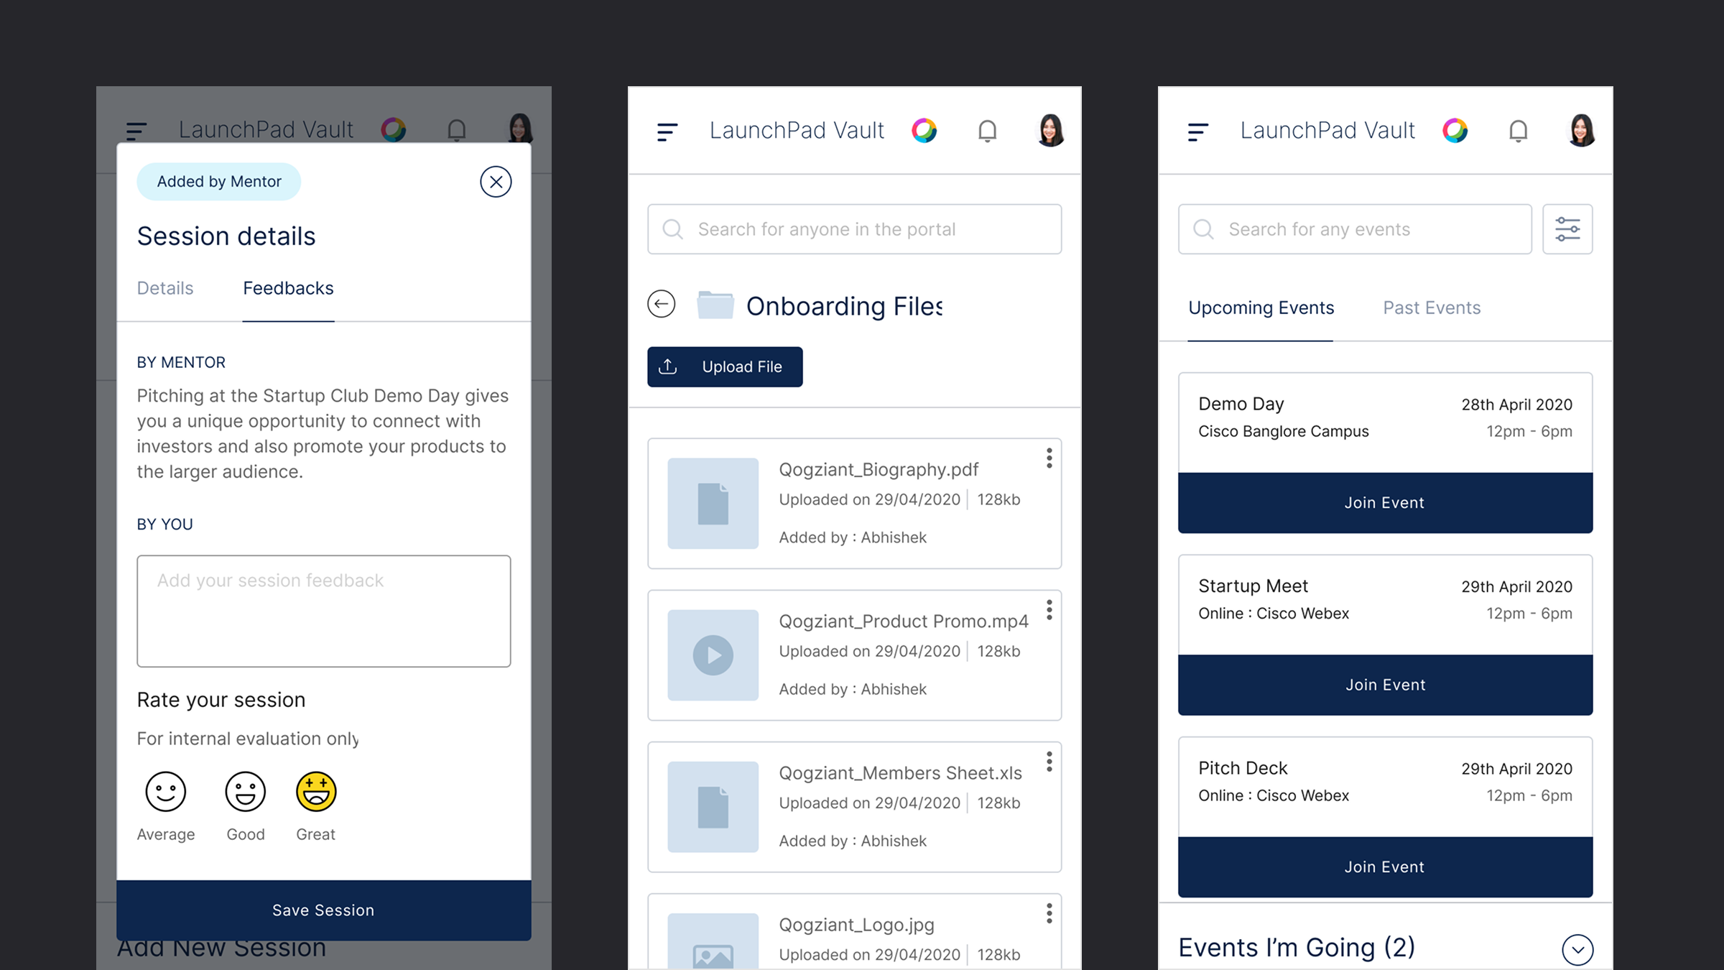Screen dimensions: 1724x970
Task: Open options menu for Qogziant_Biography.pdf
Action: 1049,458
